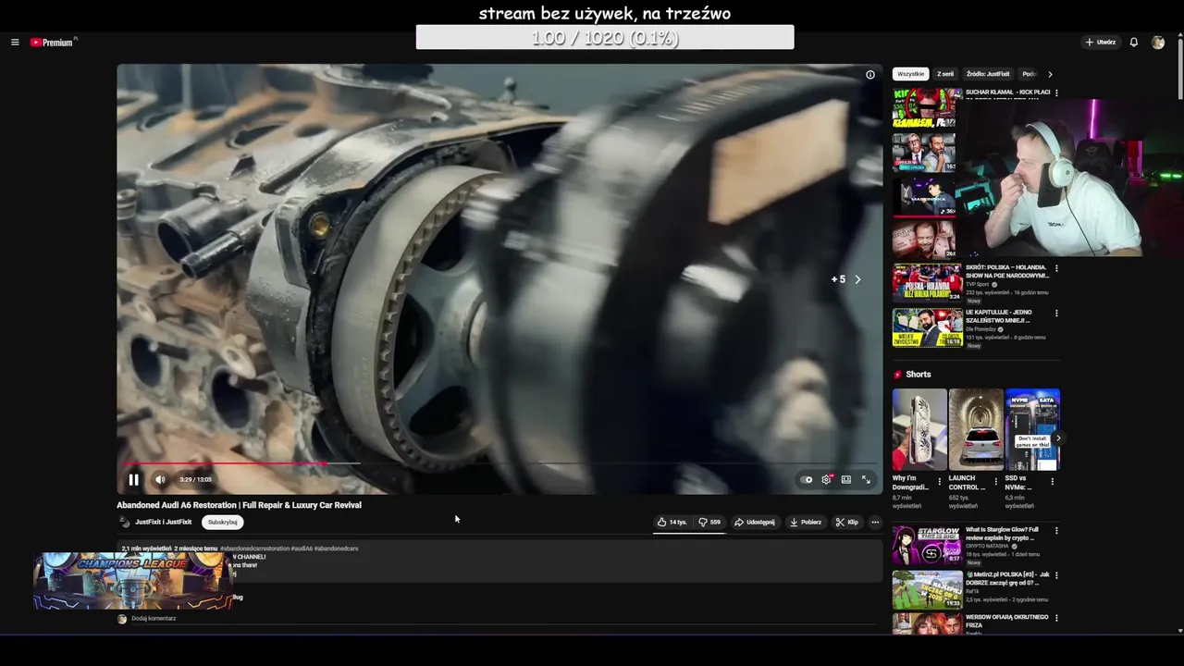Switch to theater mode view
The height and width of the screenshot is (666, 1184).
click(x=845, y=479)
